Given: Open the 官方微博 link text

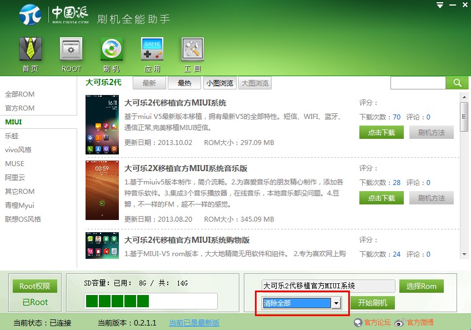Looking at the screenshot, I should (420, 322).
